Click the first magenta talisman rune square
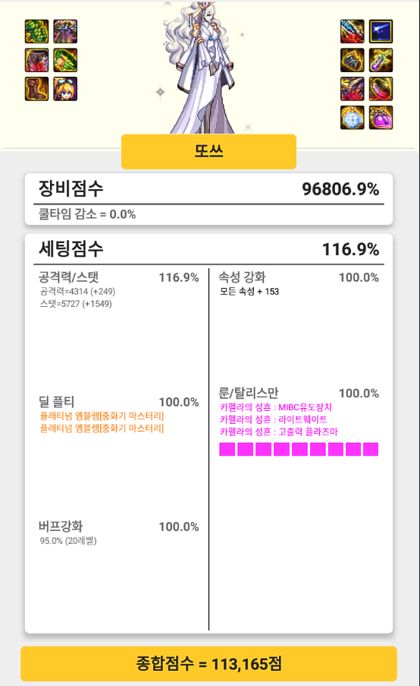The image size is (420, 686). pyautogui.click(x=227, y=449)
